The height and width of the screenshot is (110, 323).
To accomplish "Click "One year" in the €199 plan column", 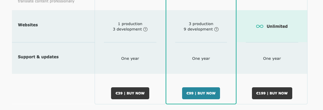I will click(272, 59).
